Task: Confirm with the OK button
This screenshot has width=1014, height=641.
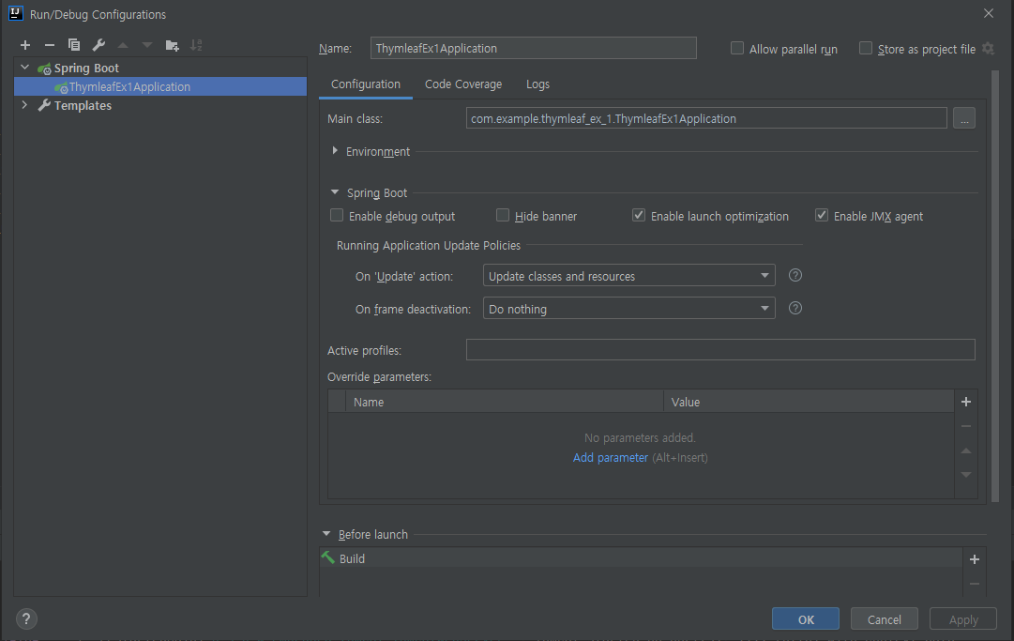Action: click(805, 619)
